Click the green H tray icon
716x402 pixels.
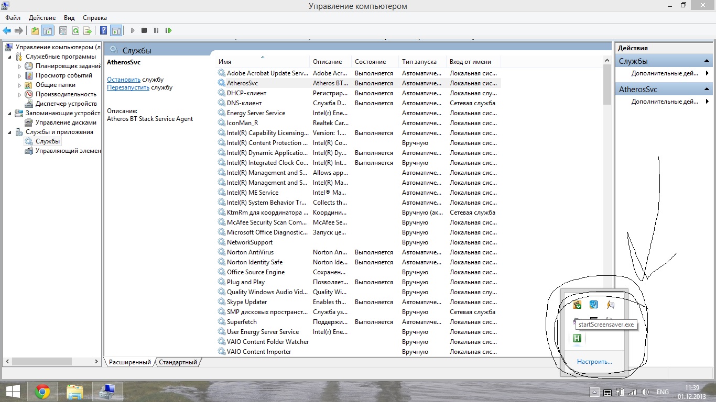(577, 339)
